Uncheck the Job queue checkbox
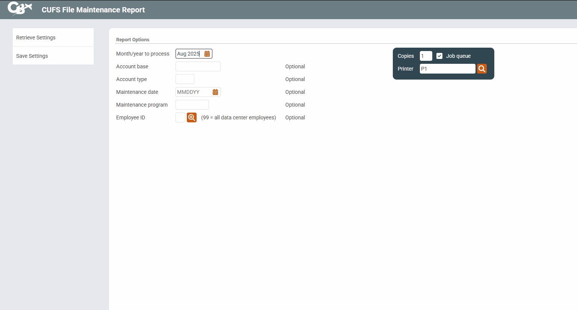 click(439, 56)
